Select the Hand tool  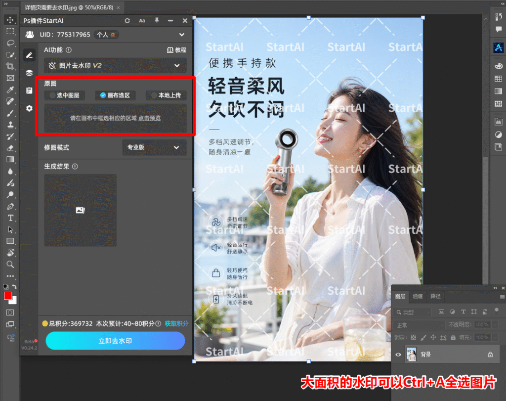coord(10,253)
